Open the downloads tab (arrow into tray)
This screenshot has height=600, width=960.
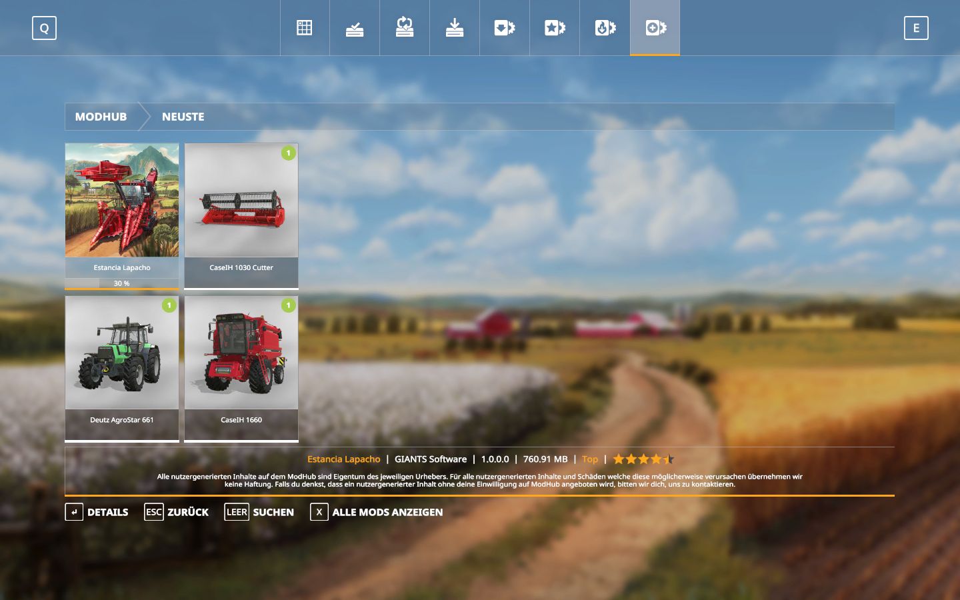pyautogui.click(x=455, y=27)
